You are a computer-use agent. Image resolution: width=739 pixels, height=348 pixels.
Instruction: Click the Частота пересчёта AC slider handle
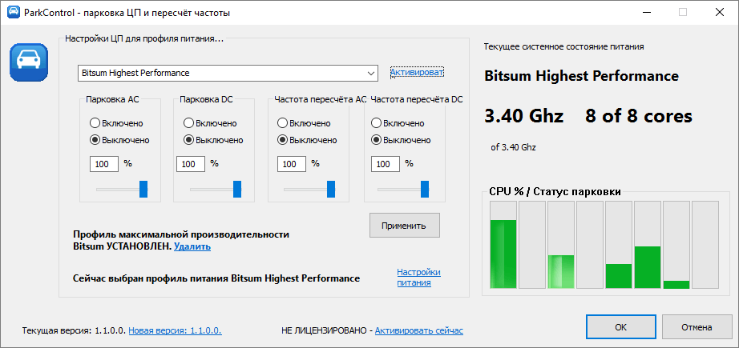[x=331, y=189]
